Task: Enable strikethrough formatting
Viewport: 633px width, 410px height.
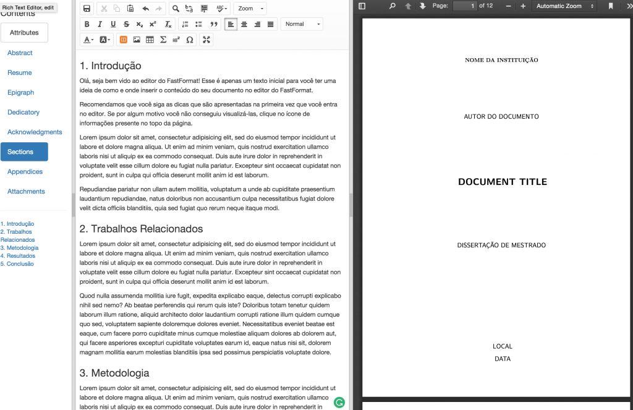Action: pyautogui.click(x=126, y=24)
